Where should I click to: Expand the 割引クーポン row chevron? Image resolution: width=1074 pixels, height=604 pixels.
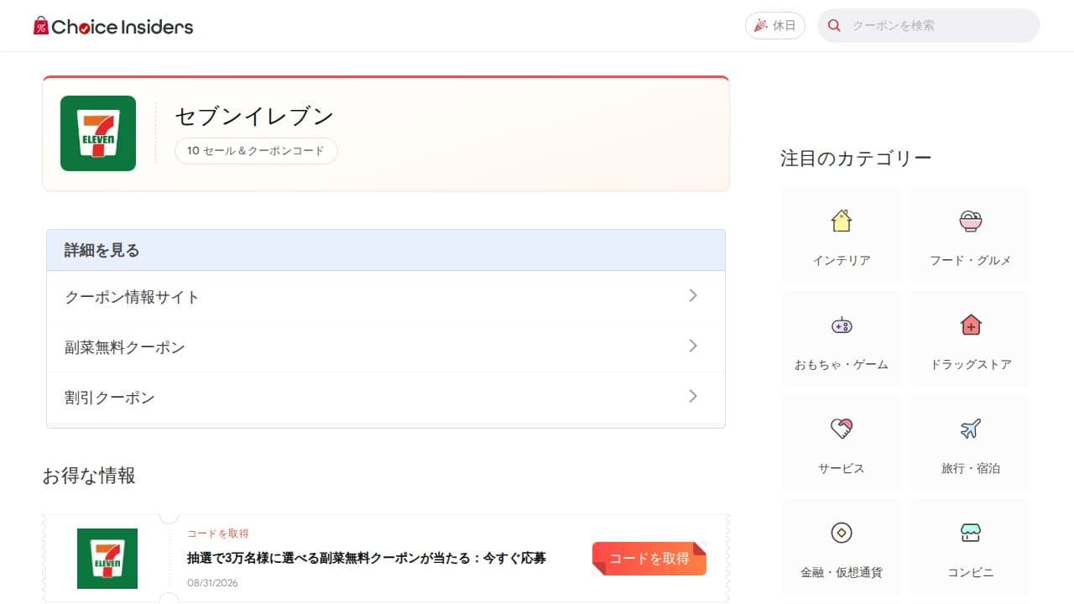point(693,396)
